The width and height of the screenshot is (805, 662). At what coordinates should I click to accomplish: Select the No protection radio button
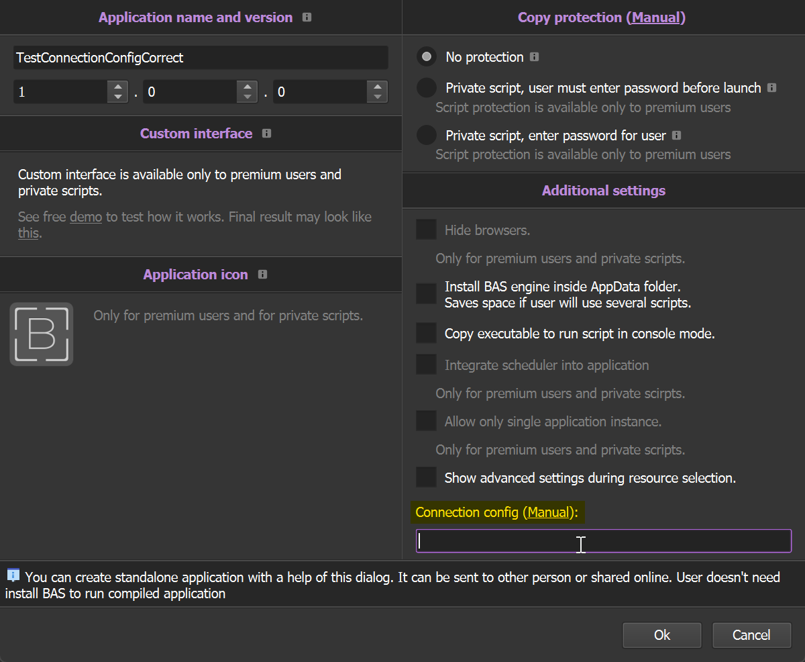click(426, 57)
